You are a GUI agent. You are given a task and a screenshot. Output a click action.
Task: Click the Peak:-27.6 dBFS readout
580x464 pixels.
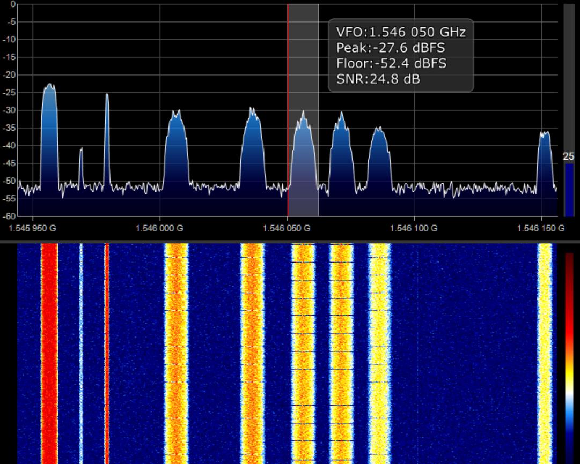click(x=391, y=48)
